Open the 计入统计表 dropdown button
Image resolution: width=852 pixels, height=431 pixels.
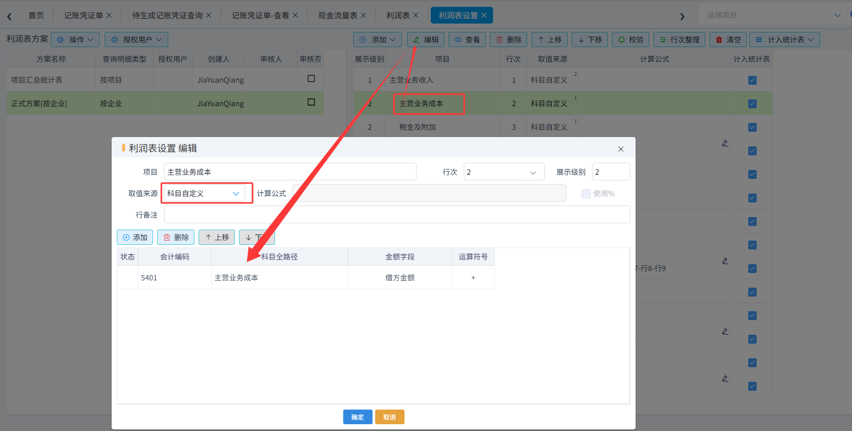click(x=785, y=40)
